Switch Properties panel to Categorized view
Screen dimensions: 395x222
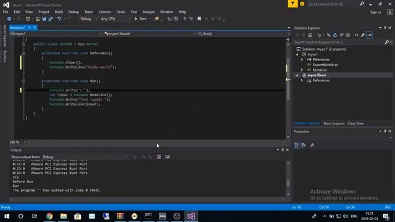(x=297, y=146)
